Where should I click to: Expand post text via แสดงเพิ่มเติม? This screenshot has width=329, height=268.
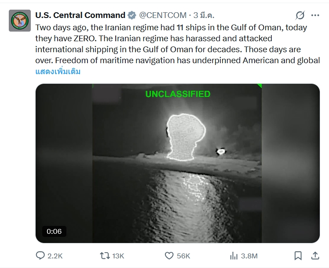(58, 71)
